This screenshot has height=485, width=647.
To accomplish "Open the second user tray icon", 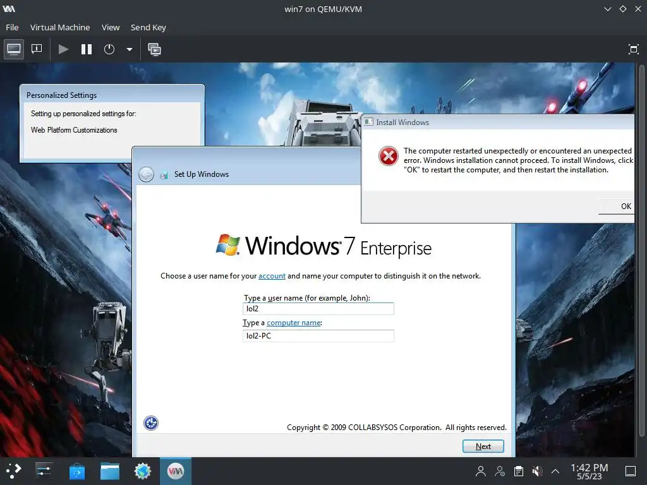I will [x=500, y=471].
